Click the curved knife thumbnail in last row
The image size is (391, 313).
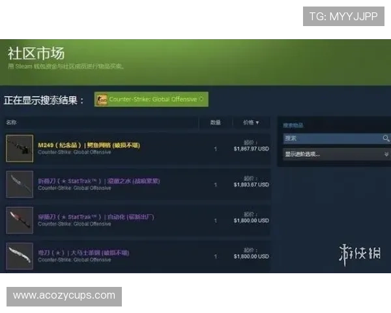point(20,256)
